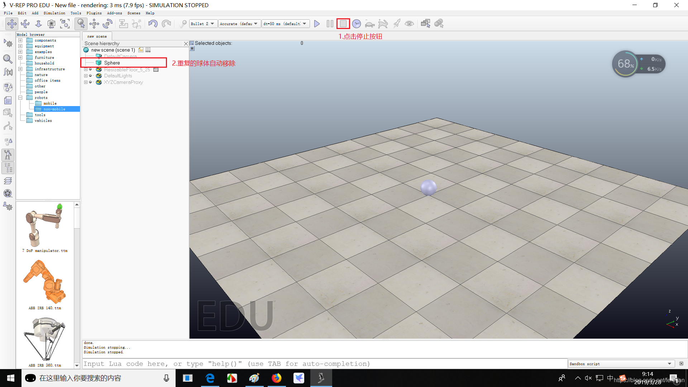Select the rendering accuracy dropdown
688x387 pixels.
pyautogui.click(x=239, y=23)
